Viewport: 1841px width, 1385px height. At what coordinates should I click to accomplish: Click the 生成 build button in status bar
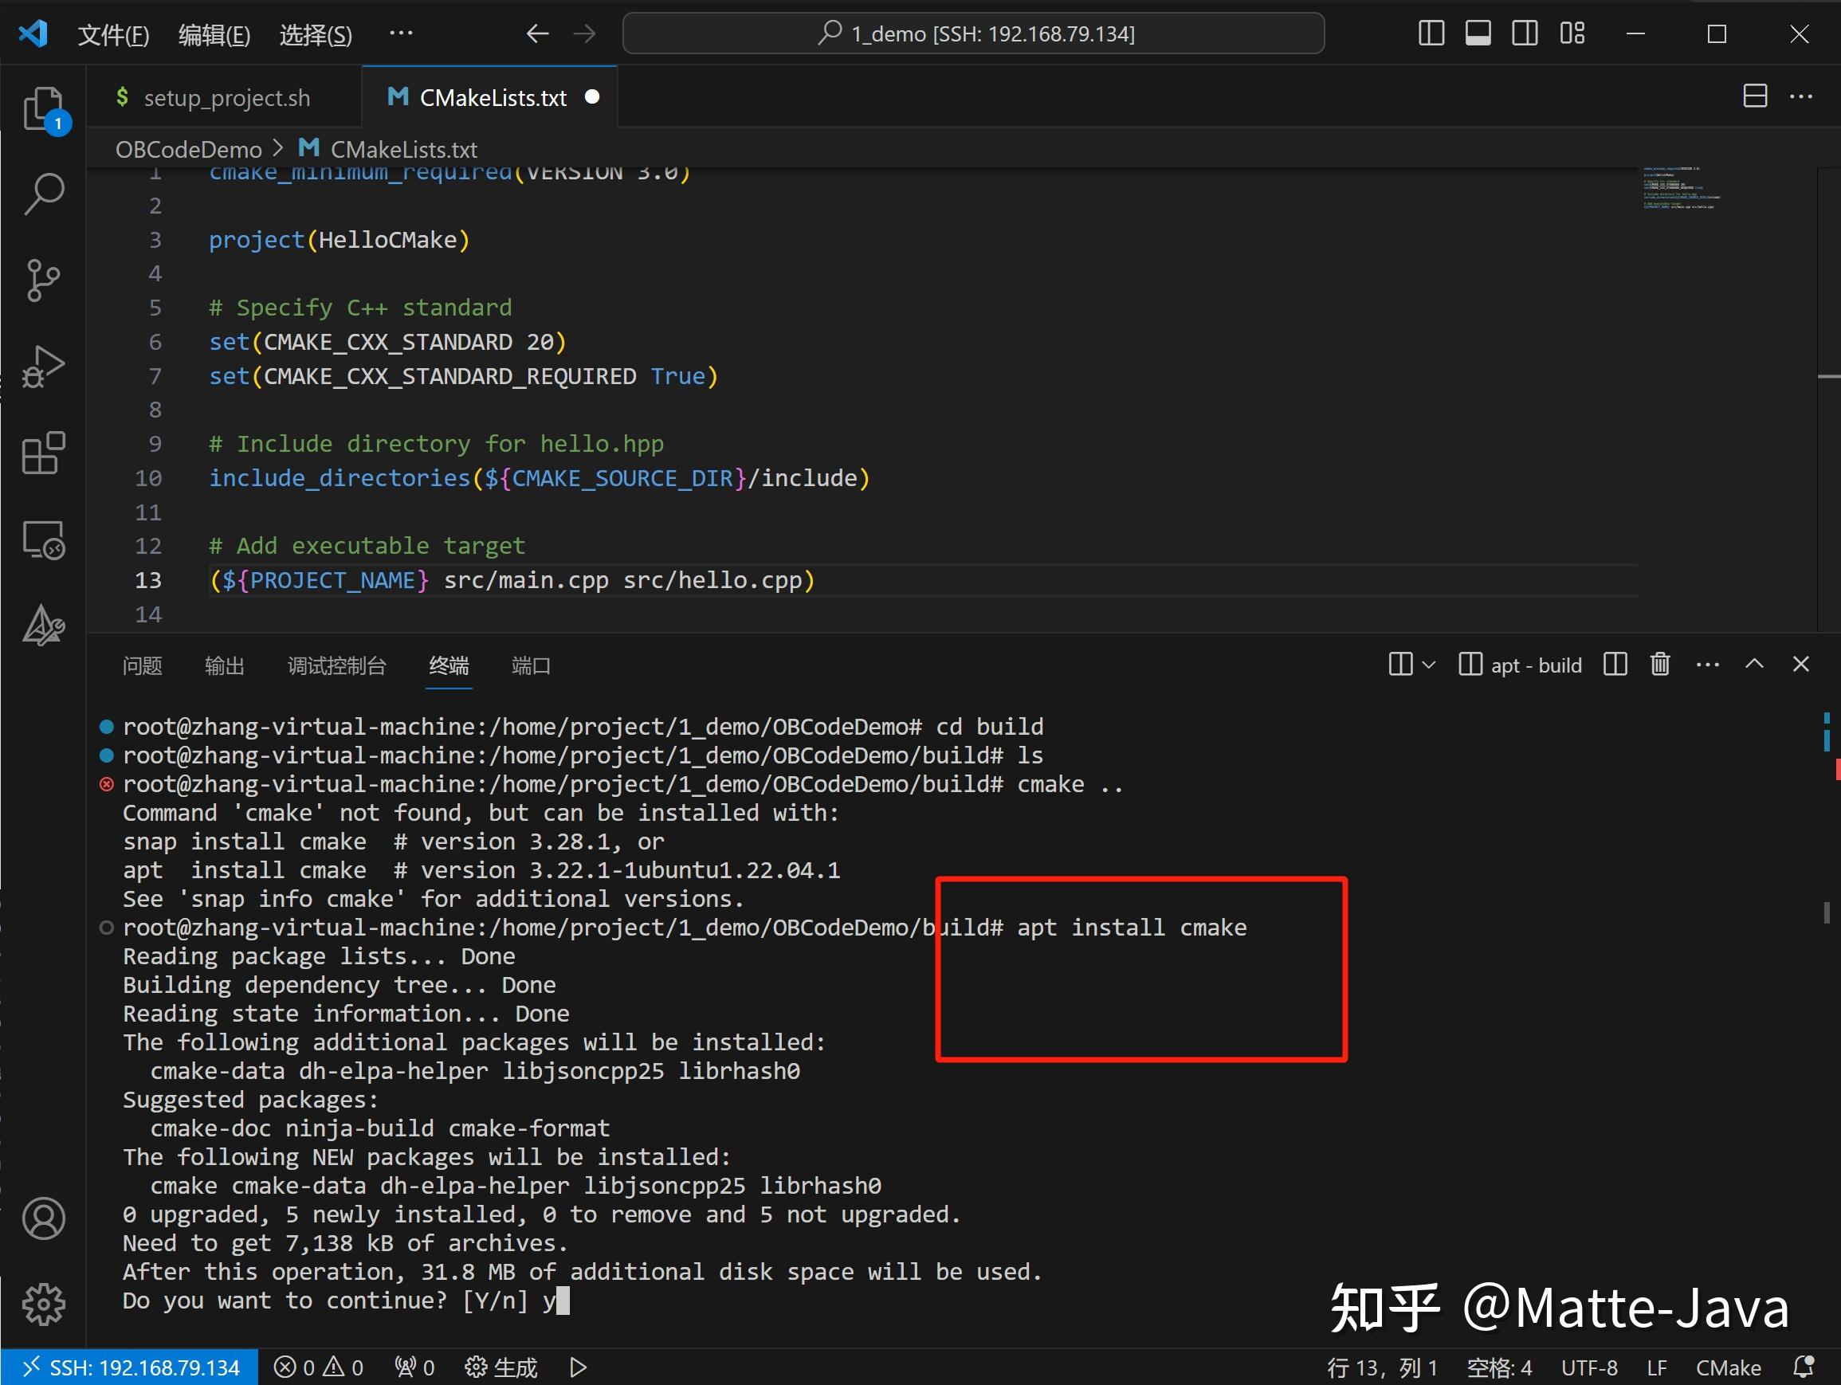[500, 1367]
